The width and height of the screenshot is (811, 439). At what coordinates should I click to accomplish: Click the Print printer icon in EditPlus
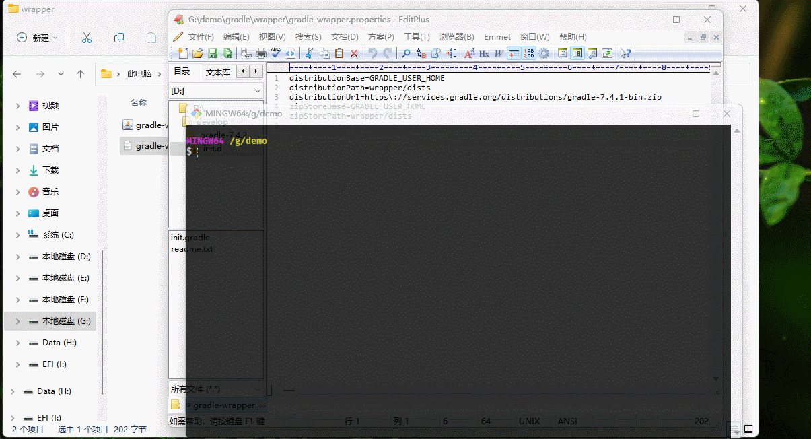tap(261, 53)
